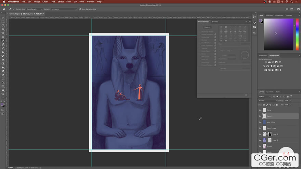Screen dimensions: 301x169
Task: Hide the Layer 4 layer
Action: [x=260, y=116]
